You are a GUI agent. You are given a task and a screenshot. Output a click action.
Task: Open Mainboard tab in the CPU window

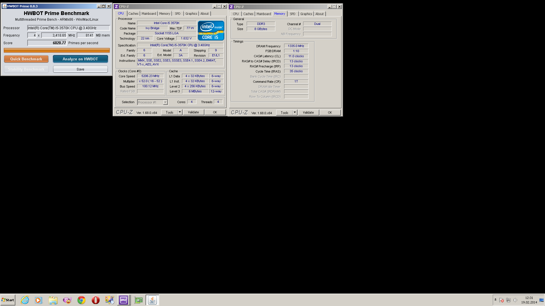pos(149,14)
